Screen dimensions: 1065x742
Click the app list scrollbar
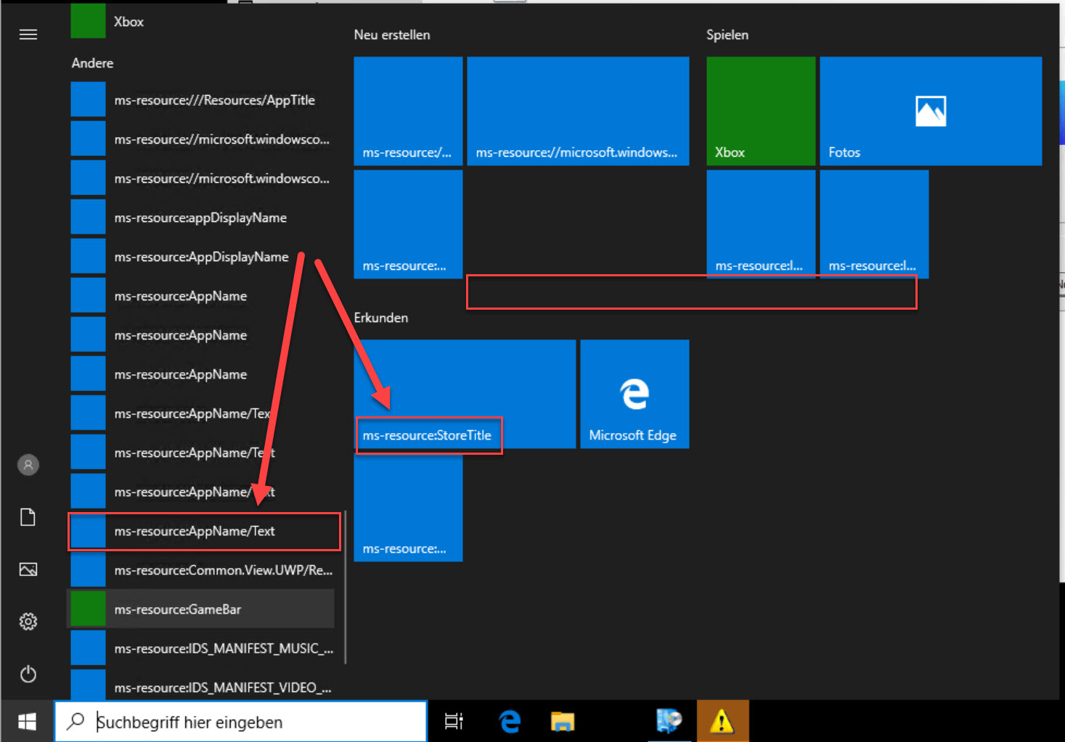pos(345,587)
